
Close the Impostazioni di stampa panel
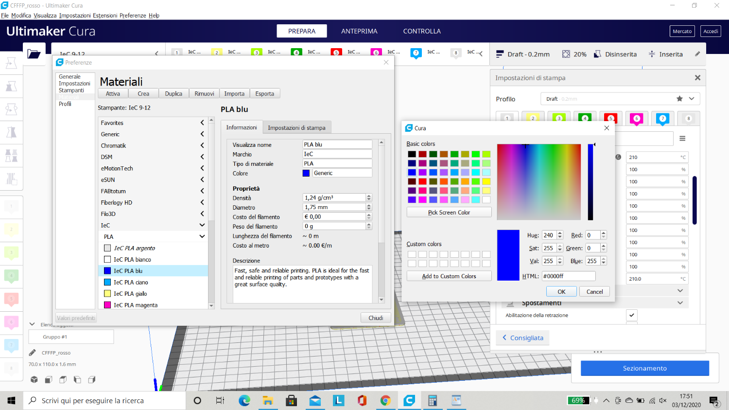(x=697, y=78)
